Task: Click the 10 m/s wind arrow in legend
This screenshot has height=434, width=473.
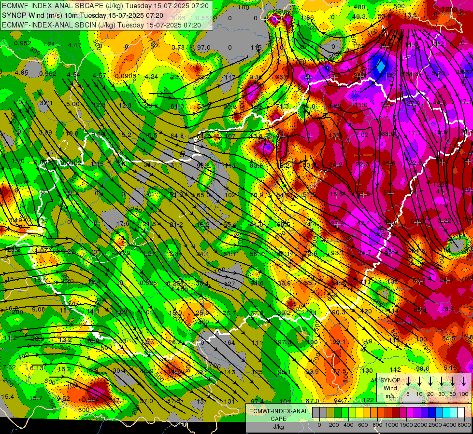Action: (419, 381)
